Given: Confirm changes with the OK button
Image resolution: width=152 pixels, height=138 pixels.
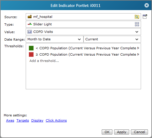Looking at the screenshot, I should click(107, 132).
